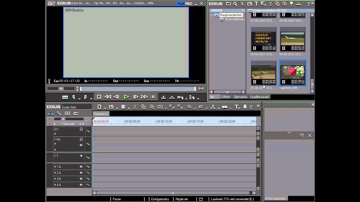Click the player position scrub bar
360x202 pixels.
(x=138, y=89)
